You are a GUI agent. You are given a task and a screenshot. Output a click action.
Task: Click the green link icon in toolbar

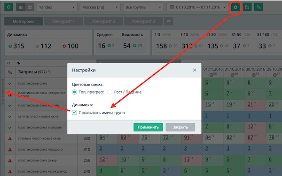(258, 7)
